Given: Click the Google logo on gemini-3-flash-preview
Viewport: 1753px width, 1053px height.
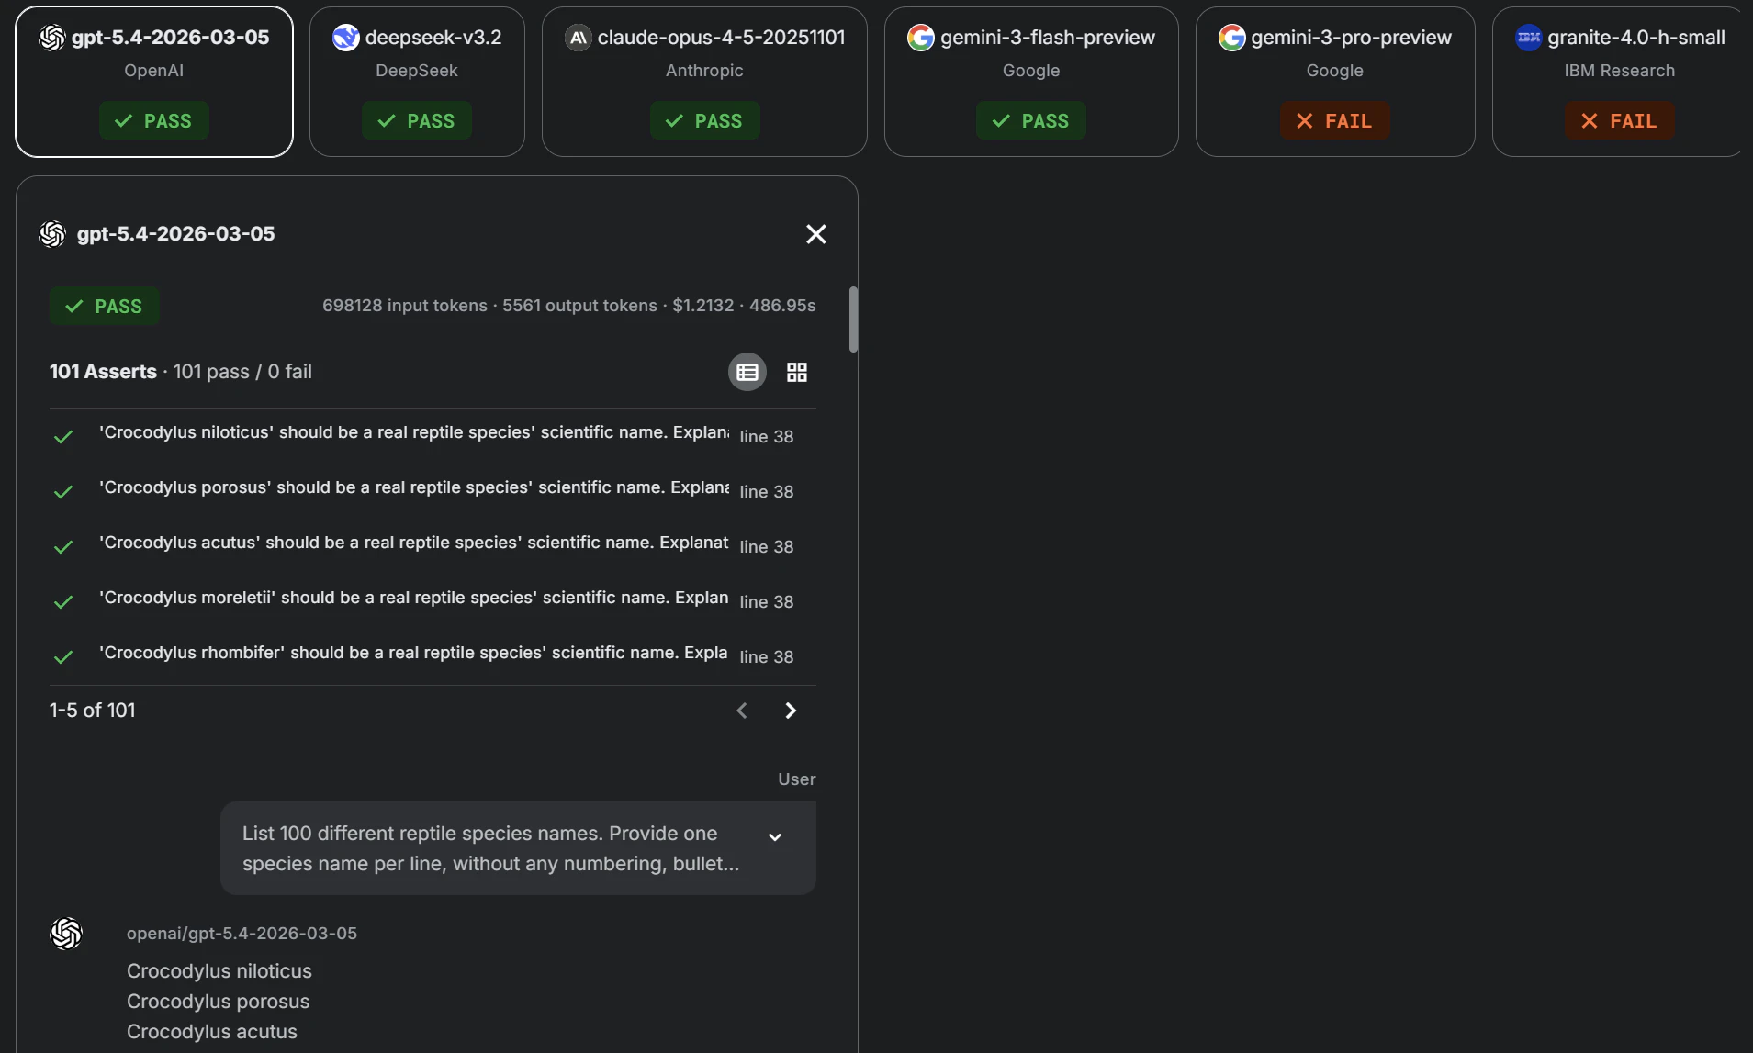Looking at the screenshot, I should 921,38.
